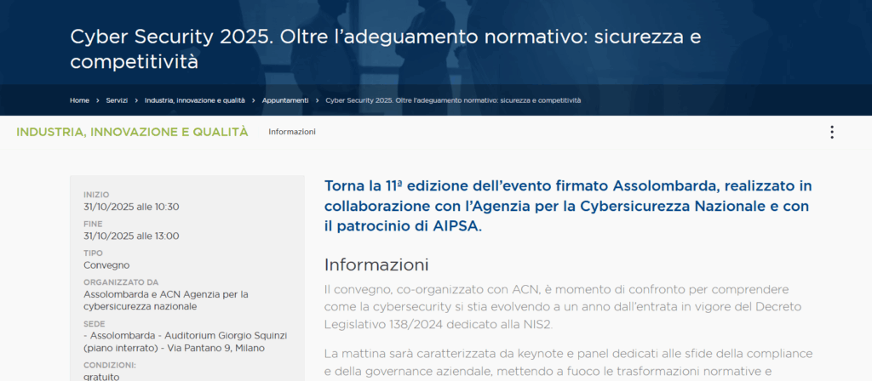Click the end date 31/10/2025 alle 13:00
Image resolution: width=872 pixels, height=381 pixels.
pyautogui.click(x=131, y=236)
